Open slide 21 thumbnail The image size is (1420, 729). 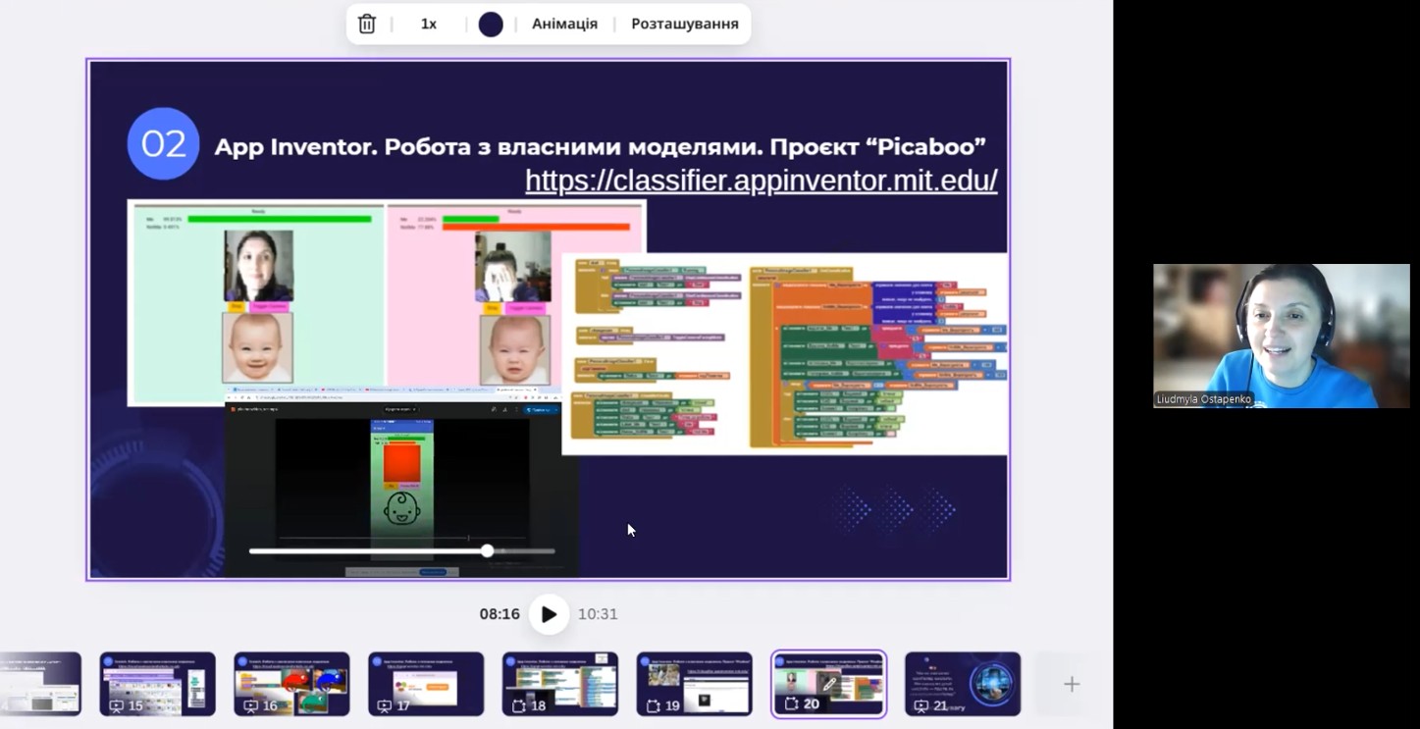point(963,684)
